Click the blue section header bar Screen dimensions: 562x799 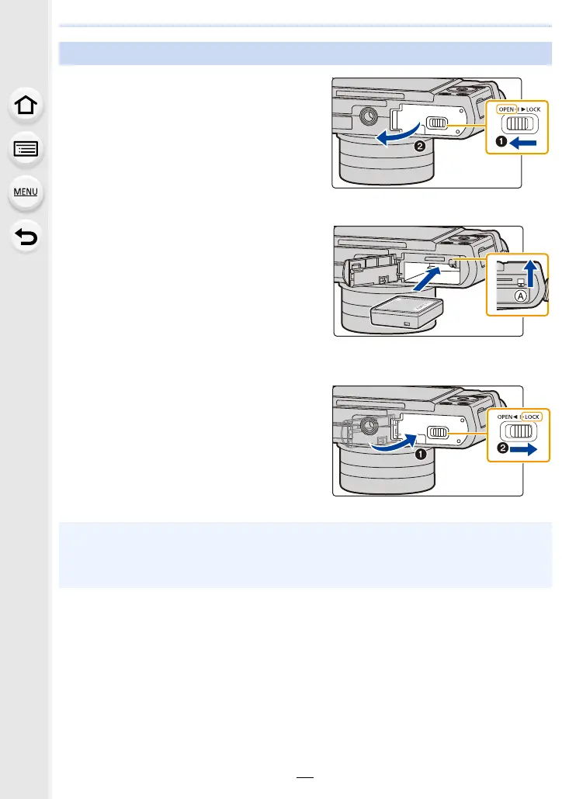(305, 54)
